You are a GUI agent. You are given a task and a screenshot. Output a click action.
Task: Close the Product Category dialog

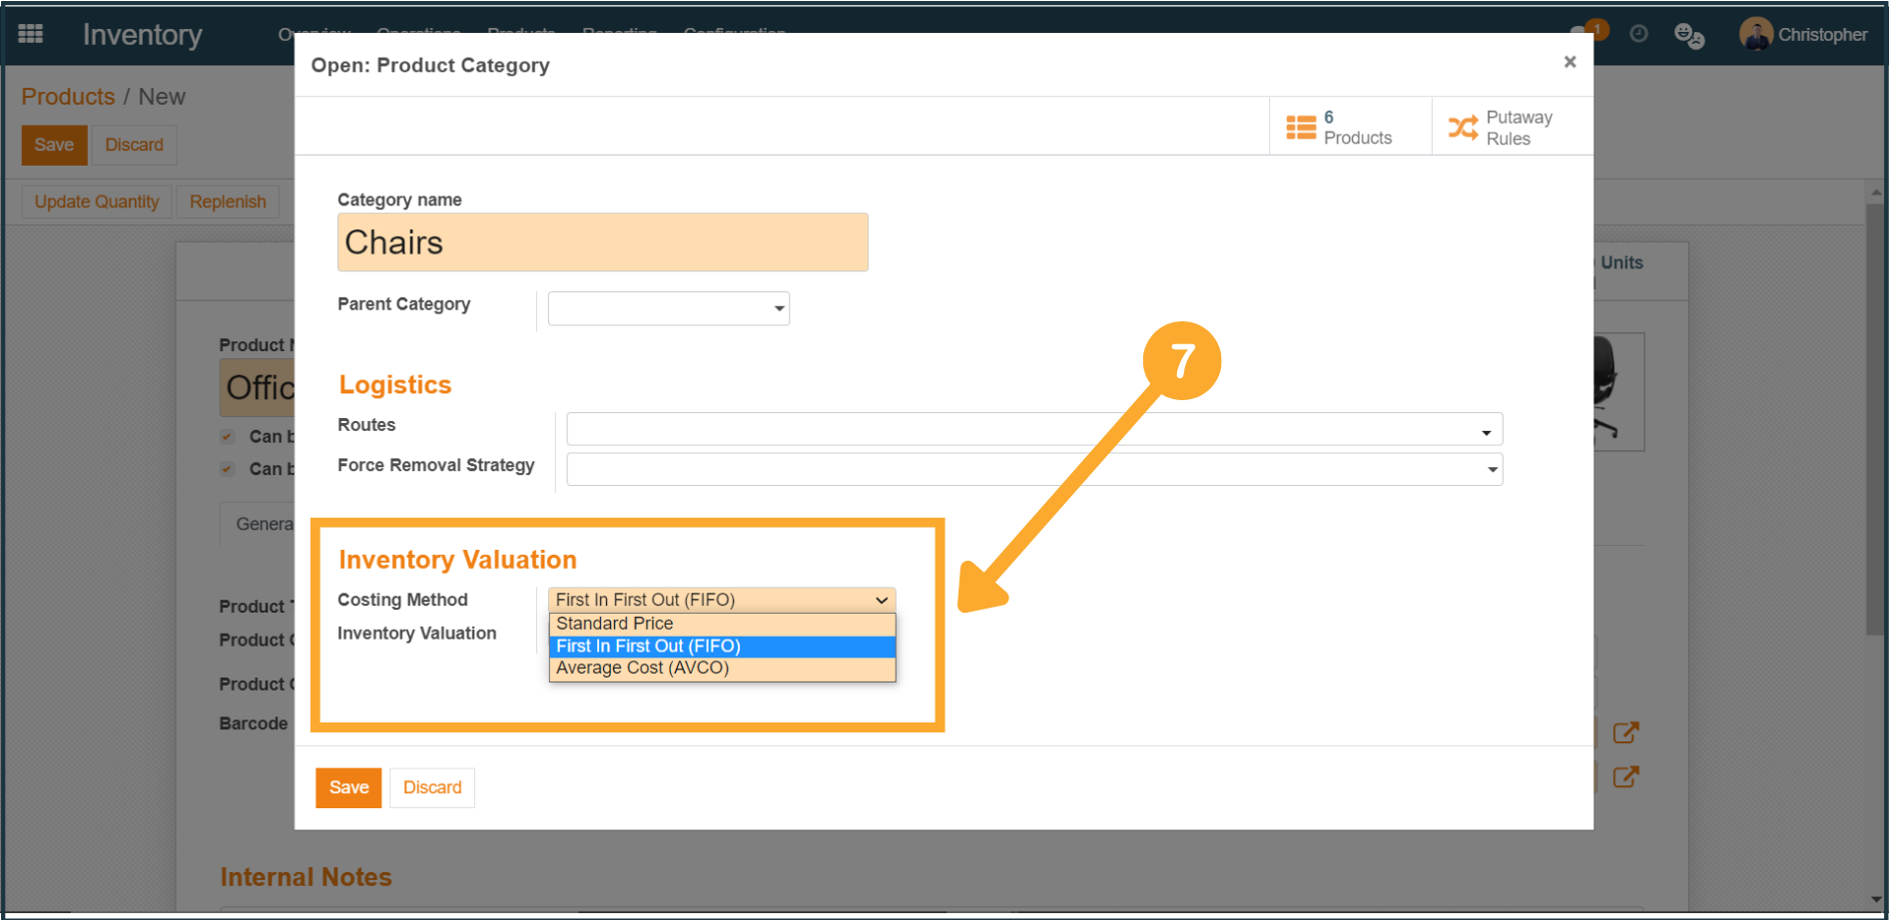1570,62
